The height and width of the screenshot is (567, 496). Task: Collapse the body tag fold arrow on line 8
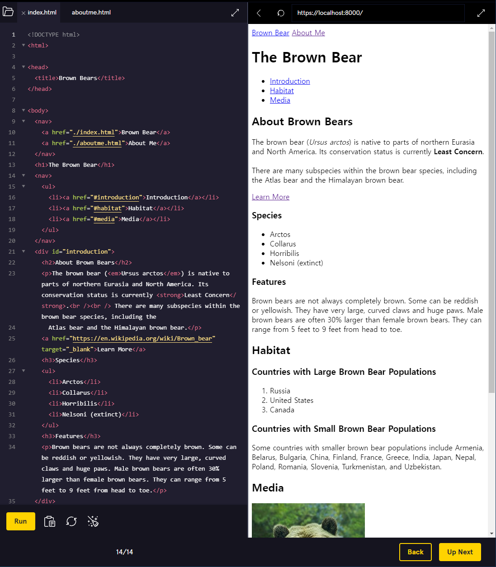(x=24, y=110)
